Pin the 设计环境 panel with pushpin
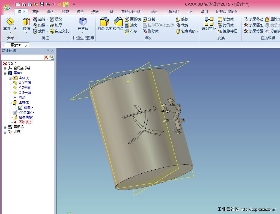Image resolution: width=280 pixels, height=214 pixels. 48,51
